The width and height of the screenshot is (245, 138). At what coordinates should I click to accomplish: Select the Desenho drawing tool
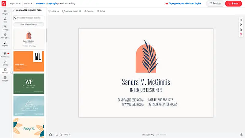pos(5,44)
